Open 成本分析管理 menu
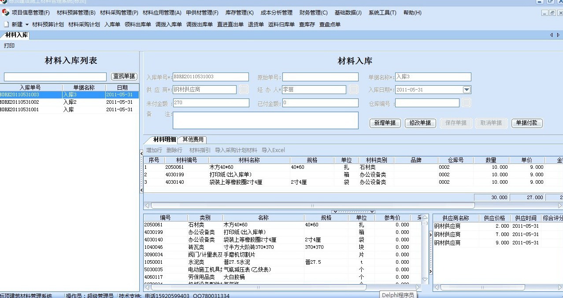The image size is (563, 298). (x=276, y=13)
